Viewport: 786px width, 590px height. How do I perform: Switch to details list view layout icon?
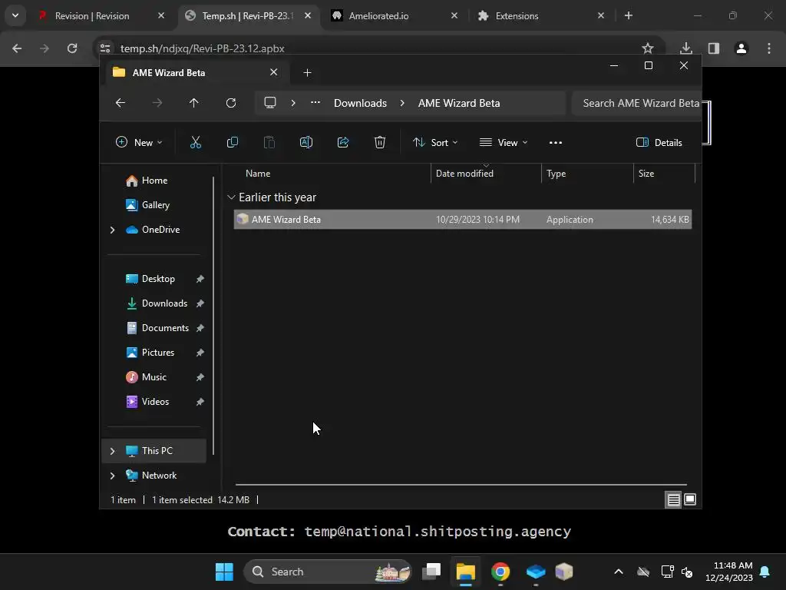(x=673, y=499)
